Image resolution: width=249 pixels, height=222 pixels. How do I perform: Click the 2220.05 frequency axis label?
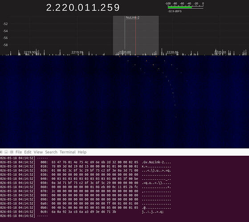(172, 52)
